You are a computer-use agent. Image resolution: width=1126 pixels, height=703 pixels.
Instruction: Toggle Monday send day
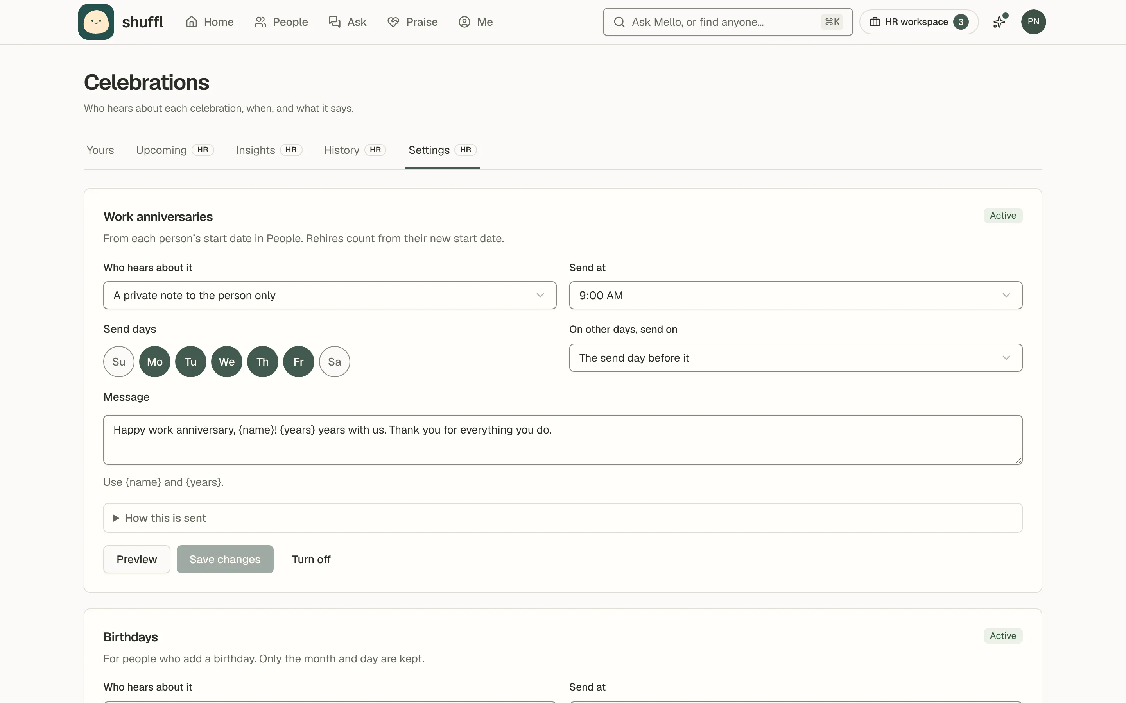click(x=155, y=362)
